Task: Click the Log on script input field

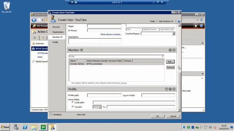Action: pos(158,95)
